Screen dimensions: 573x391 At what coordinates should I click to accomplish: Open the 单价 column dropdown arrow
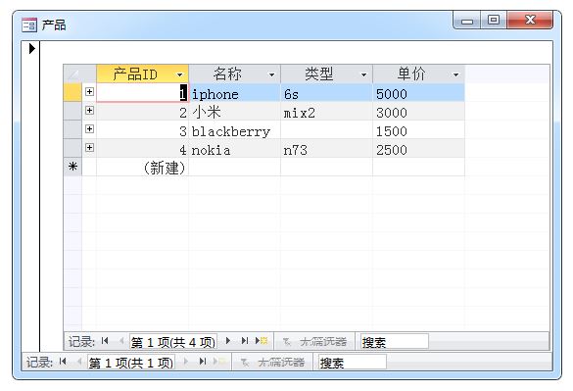tap(456, 74)
